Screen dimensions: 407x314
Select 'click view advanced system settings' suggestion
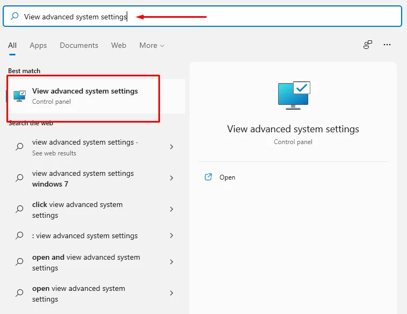(96, 210)
